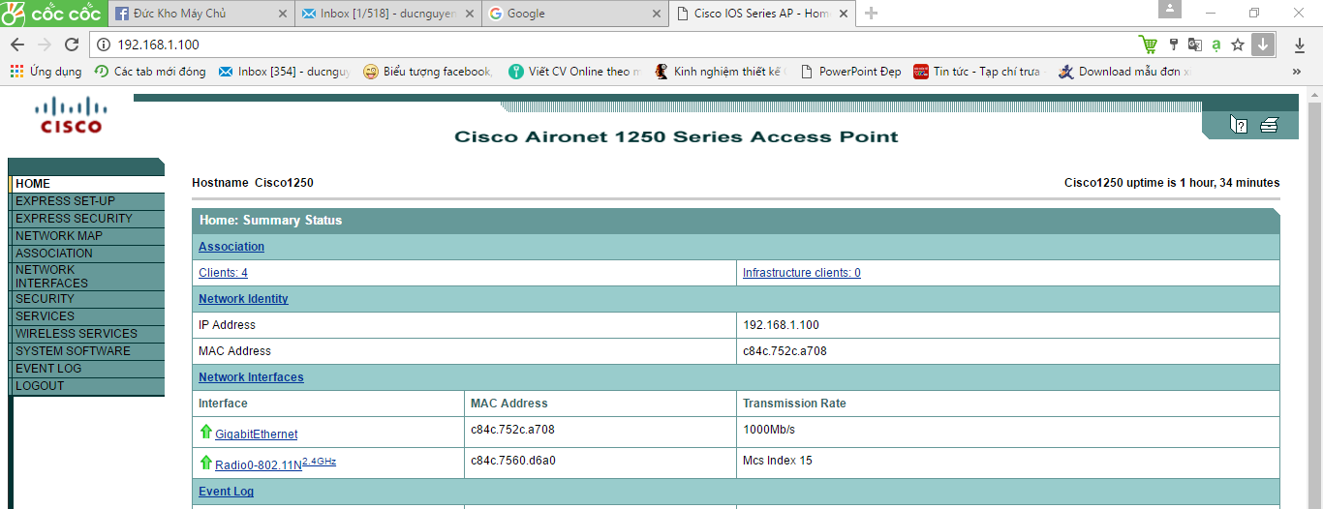Click the vertical page scrollbar

pos(1314,298)
